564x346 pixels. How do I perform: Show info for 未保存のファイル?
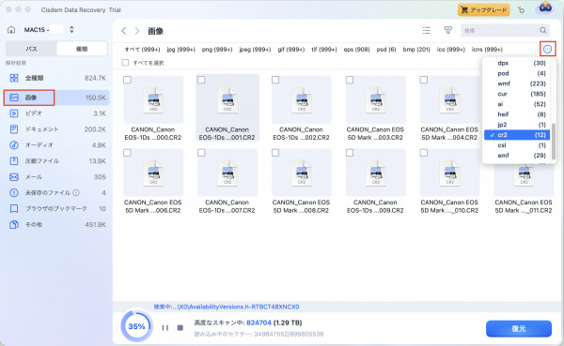pyautogui.click(x=76, y=193)
